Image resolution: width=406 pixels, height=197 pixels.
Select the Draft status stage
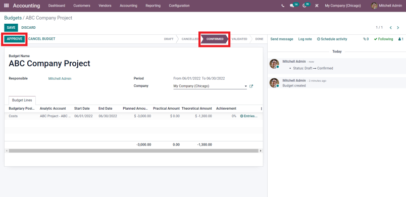169,39
